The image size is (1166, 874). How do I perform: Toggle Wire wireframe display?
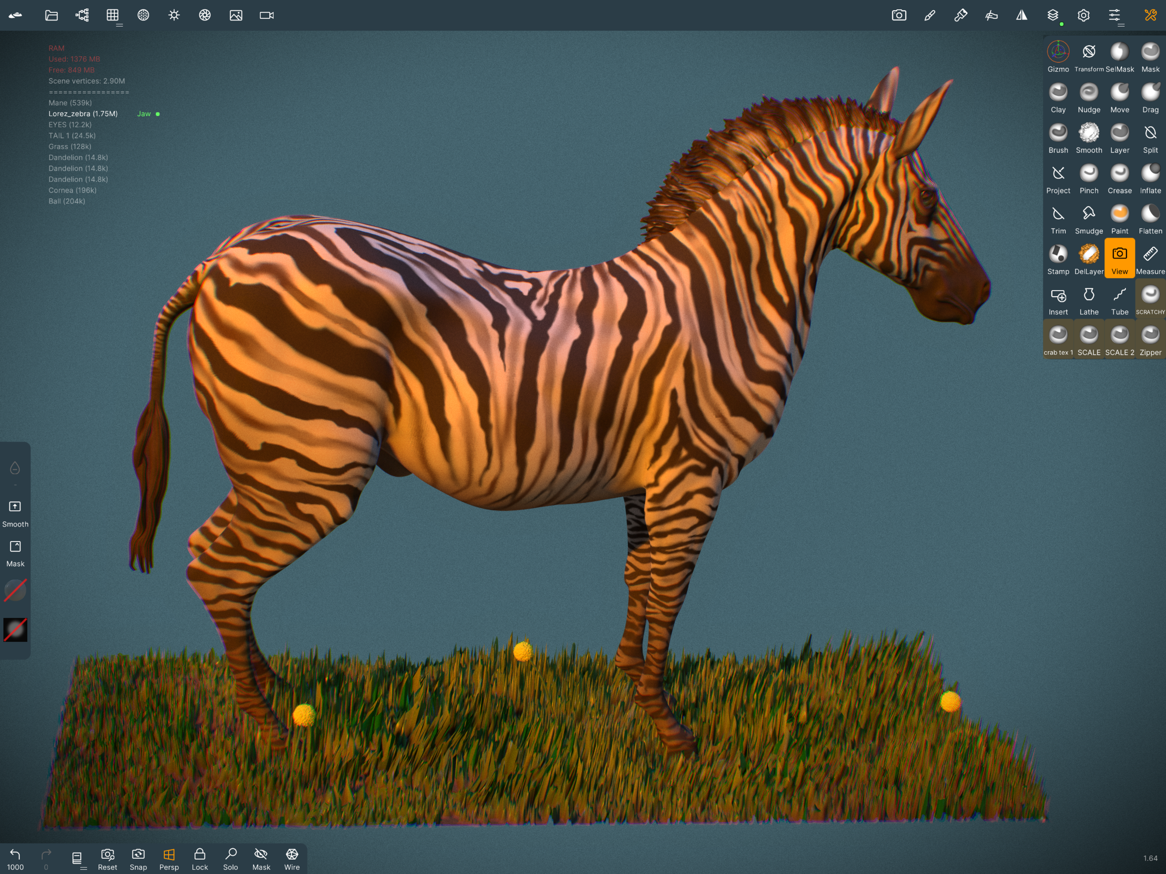pyautogui.click(x=291, y=859)
